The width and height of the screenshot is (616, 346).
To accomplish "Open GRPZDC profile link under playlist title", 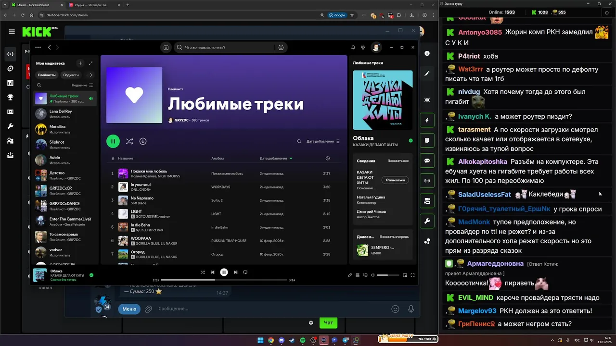I will click(181, 120).
